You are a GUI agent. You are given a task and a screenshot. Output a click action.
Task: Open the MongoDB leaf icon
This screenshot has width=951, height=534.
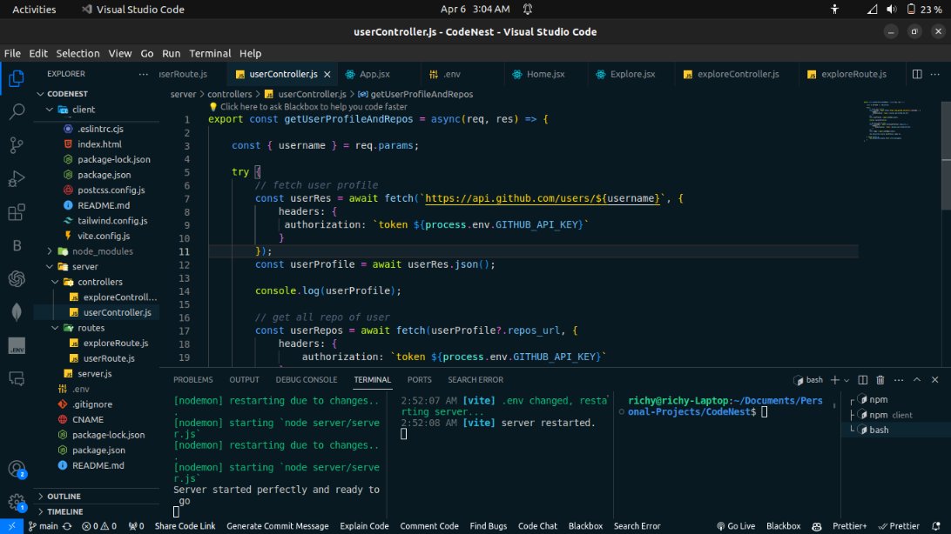click(17, 312)
